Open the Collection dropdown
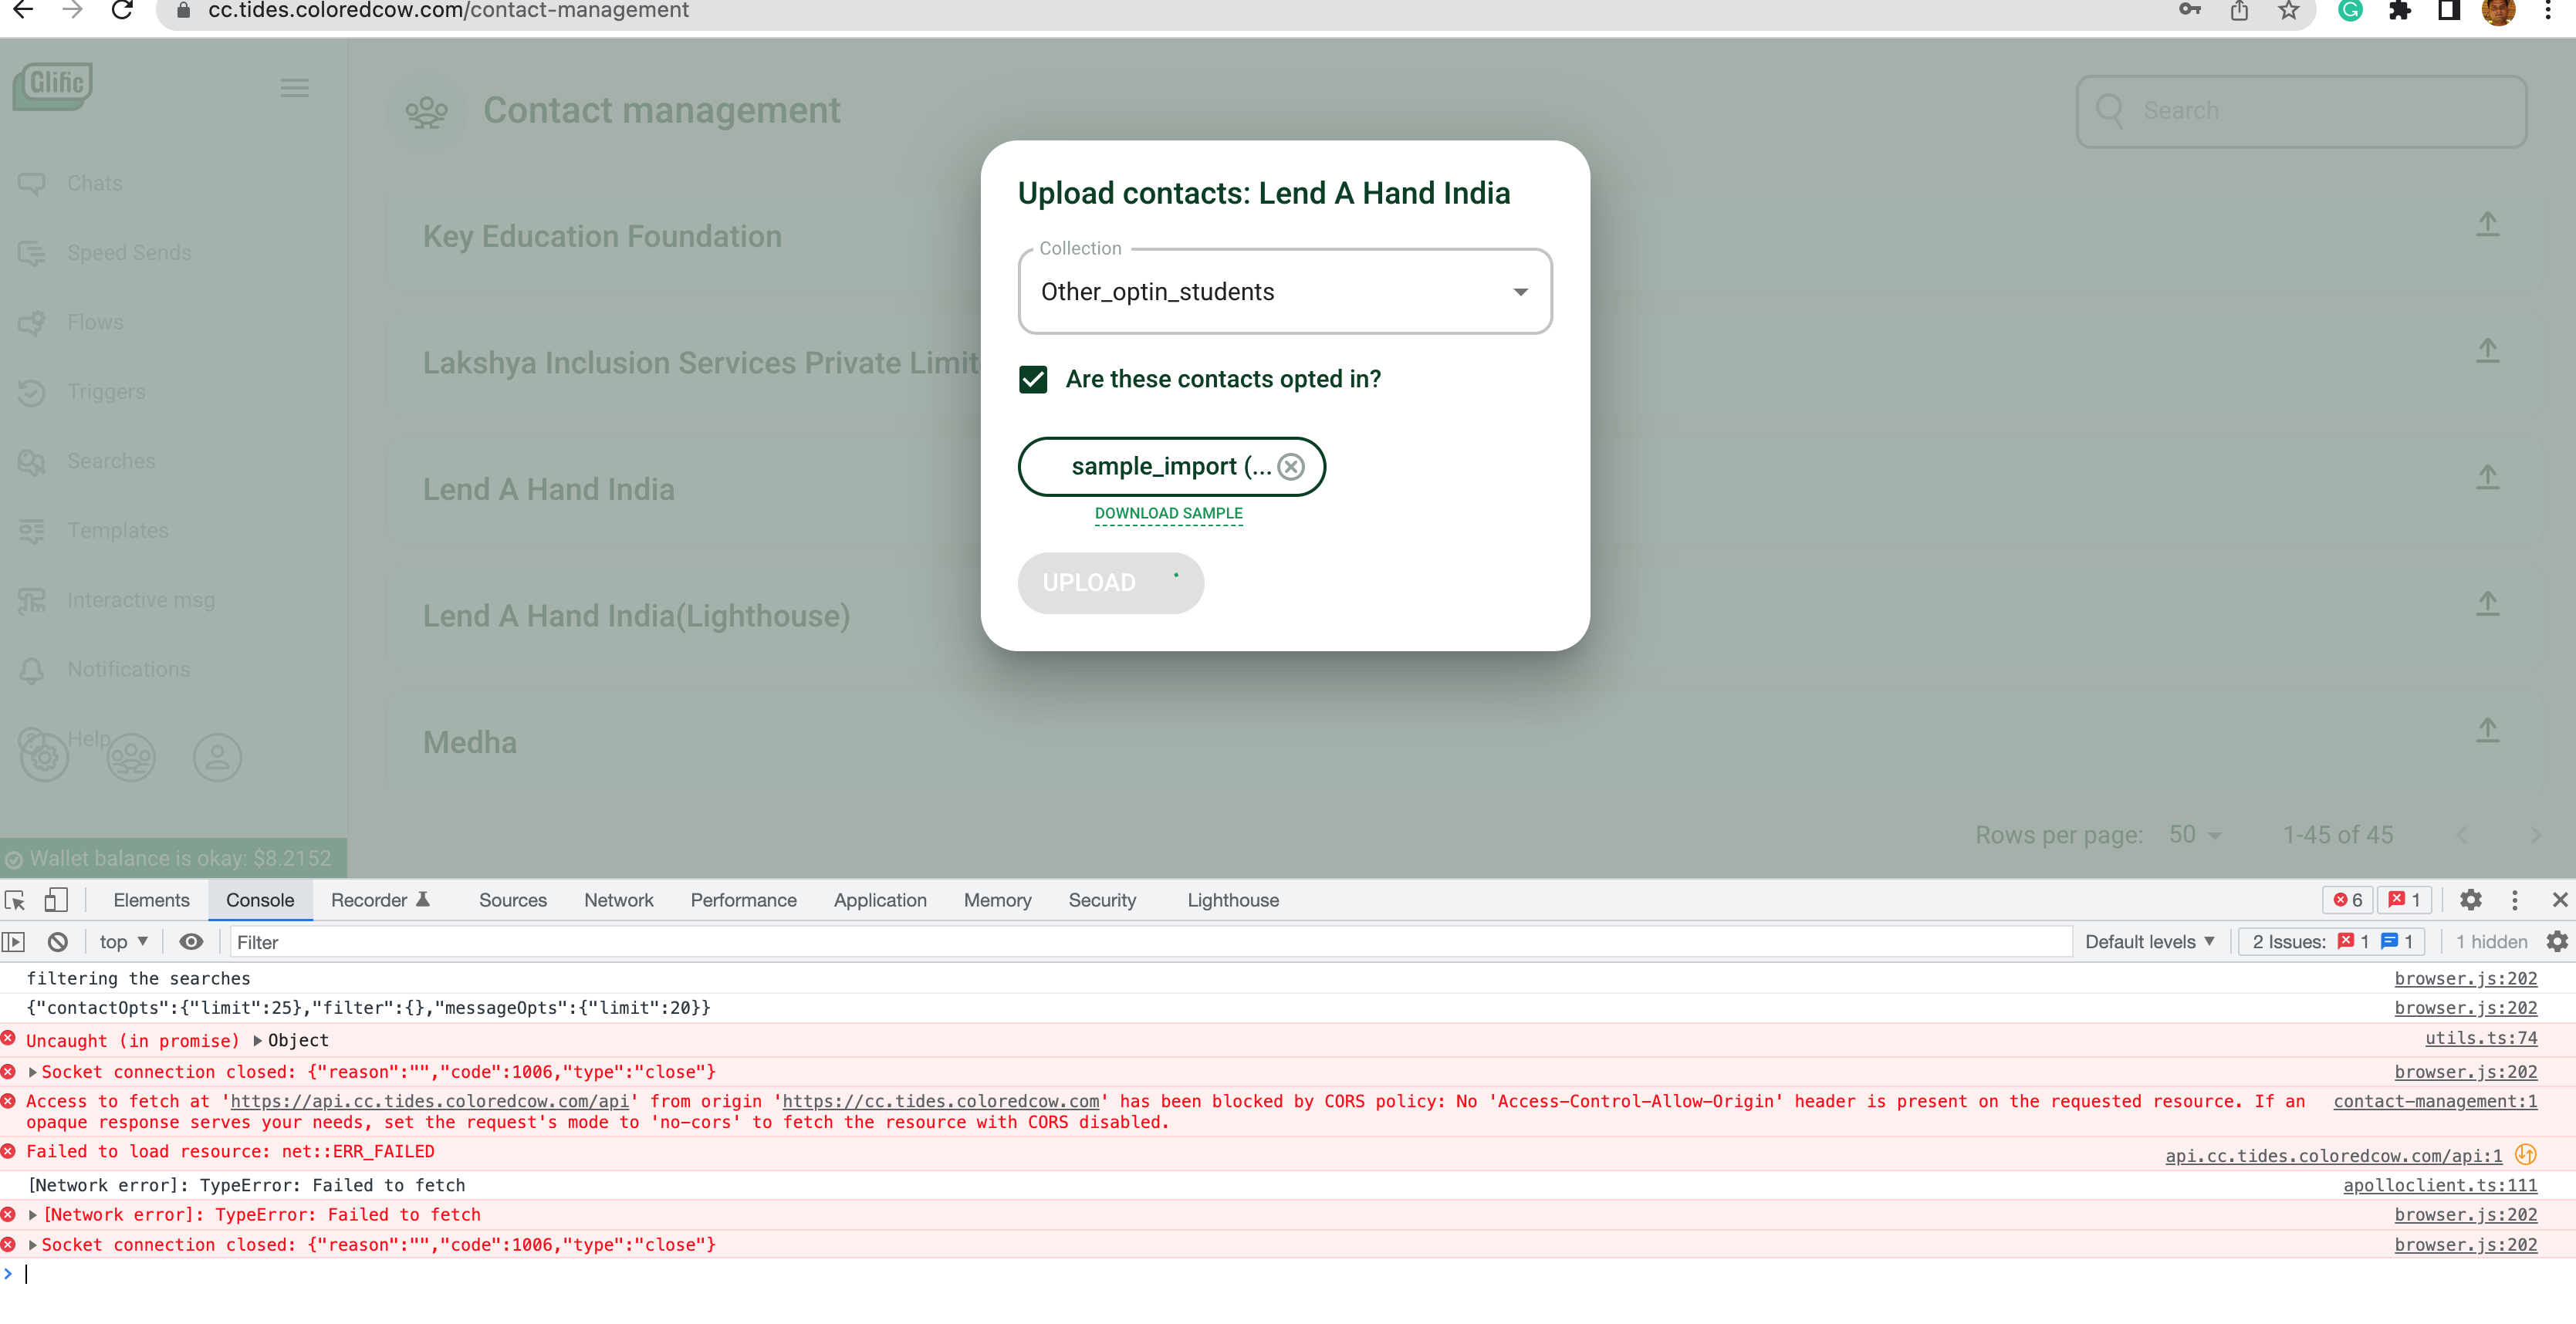The width and height of the screenshot is (2576, 1324). (1284, 292)
